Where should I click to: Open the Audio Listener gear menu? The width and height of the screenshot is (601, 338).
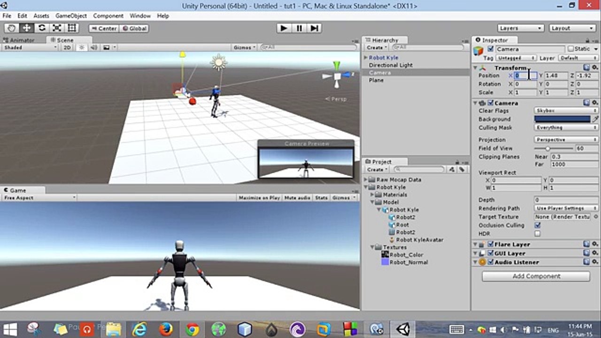[x=595, y=262]
